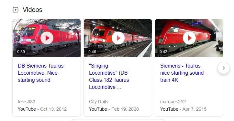The height and width of the screenshot is (121, 234).
Task: Click the 0:39 duration badge
Action: [21, 52]
